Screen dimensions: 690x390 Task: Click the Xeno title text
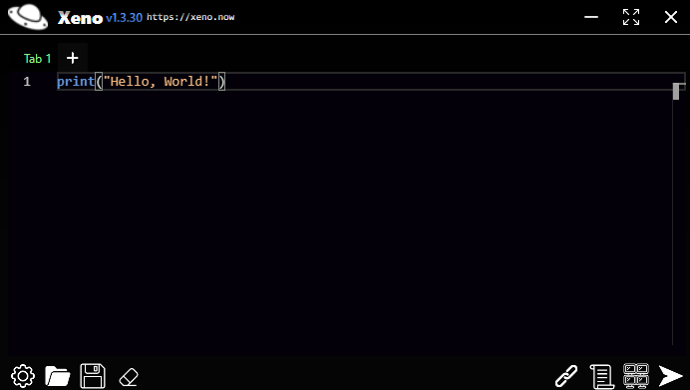80,18
